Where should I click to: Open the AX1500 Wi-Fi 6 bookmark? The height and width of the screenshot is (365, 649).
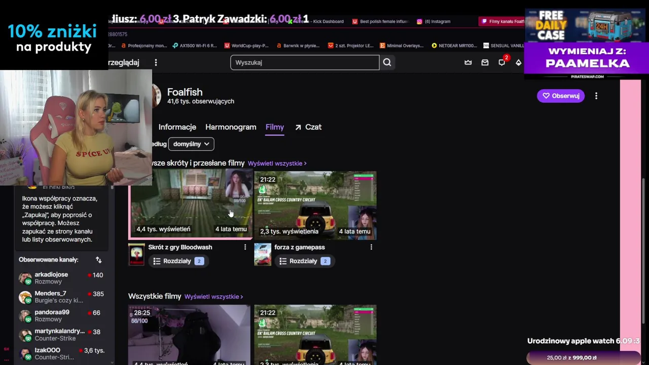tap(194, 46)
